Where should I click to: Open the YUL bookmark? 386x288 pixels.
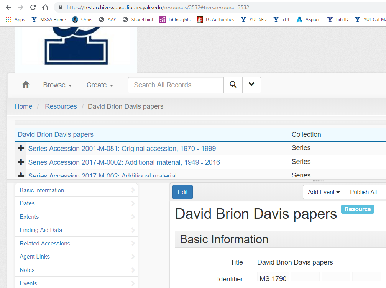(282, 20)
